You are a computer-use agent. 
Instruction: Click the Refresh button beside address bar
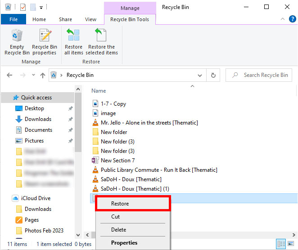213,75
